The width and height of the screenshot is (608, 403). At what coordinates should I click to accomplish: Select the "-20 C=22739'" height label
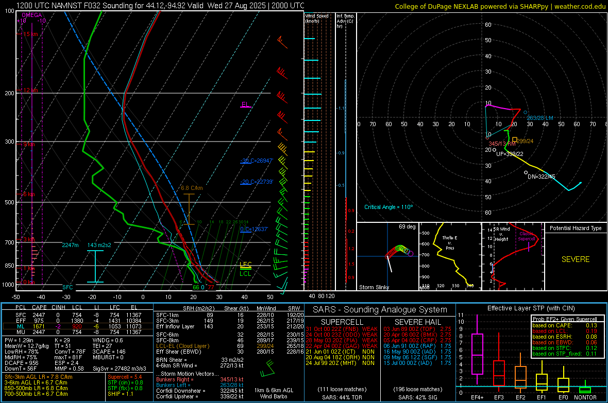click(x=257, y=182)
